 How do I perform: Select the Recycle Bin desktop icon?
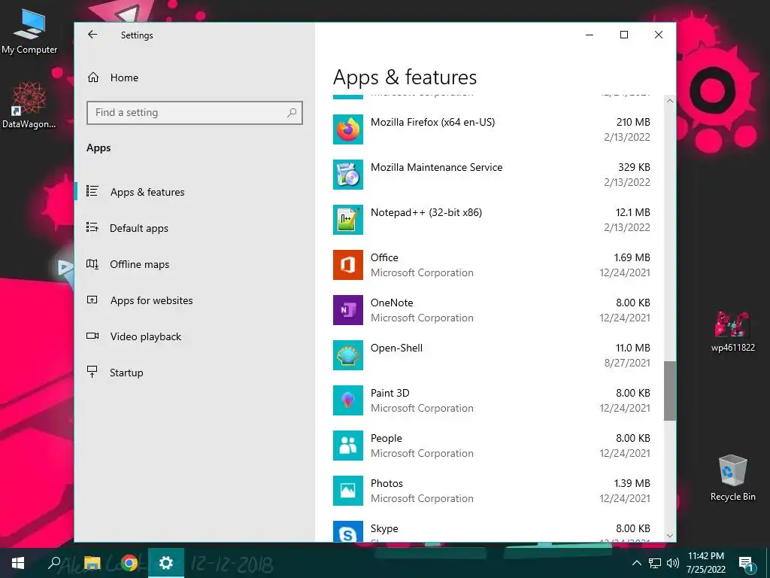(732, 478)
